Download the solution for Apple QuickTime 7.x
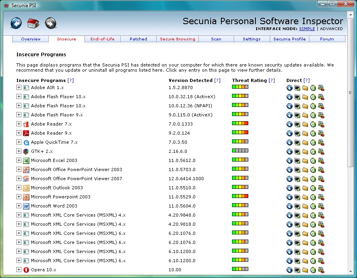Screen dimensions: 357x278 coord(290,142)
